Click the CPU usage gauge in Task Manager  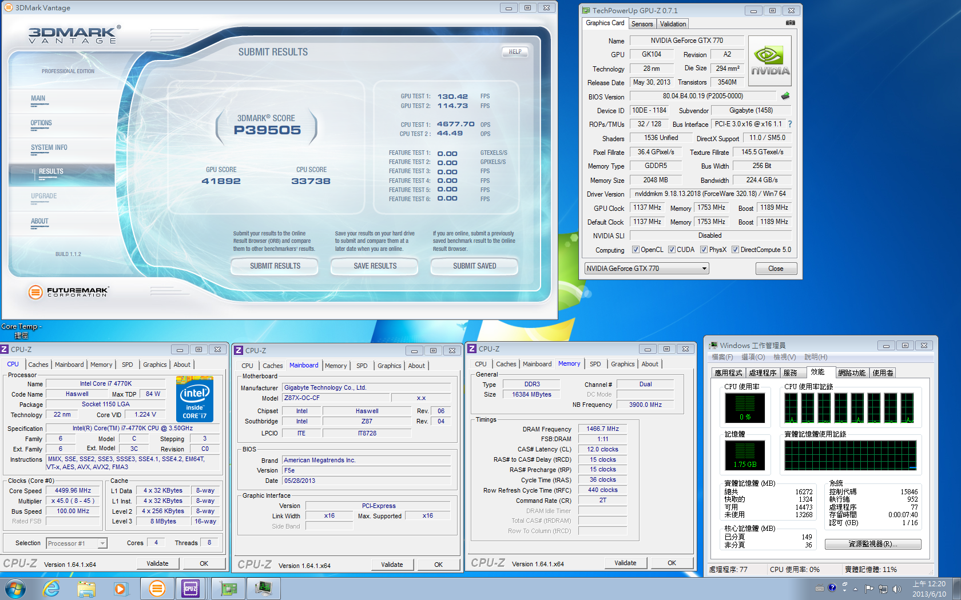point(745,409)
